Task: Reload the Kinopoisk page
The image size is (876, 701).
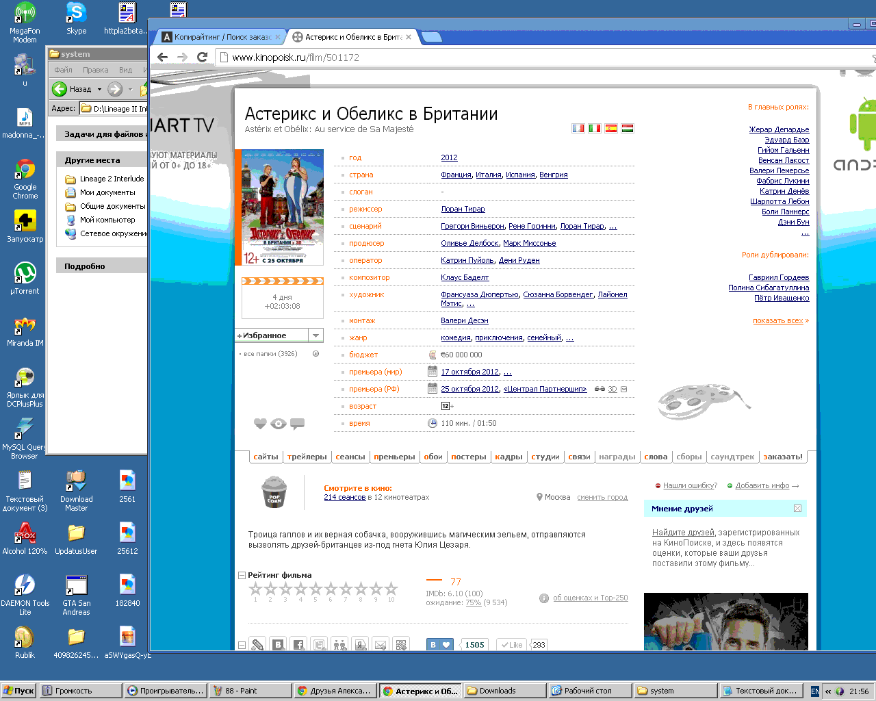Action: point(202,58)
